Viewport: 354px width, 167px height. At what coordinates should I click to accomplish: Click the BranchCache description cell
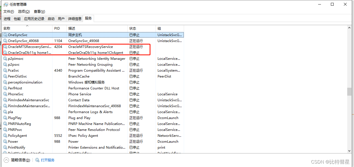point(79,76)
